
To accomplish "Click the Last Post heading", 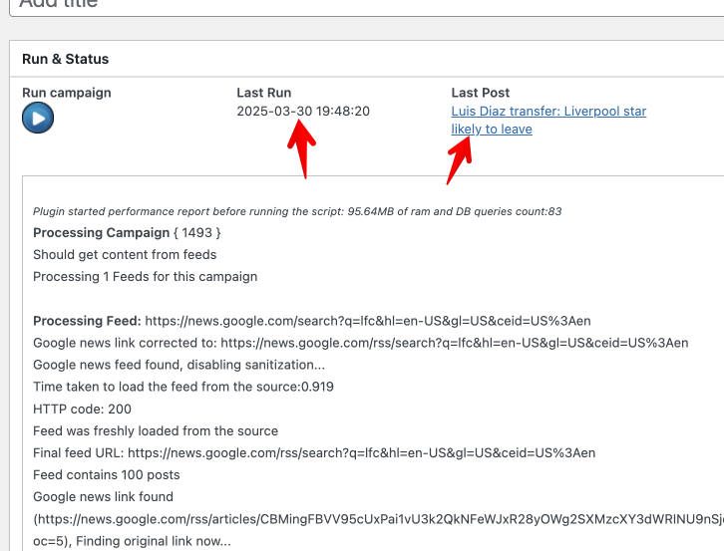I will tap(481, 93).
